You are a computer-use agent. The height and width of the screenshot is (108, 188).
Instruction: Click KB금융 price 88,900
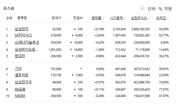tap(57, 90)
